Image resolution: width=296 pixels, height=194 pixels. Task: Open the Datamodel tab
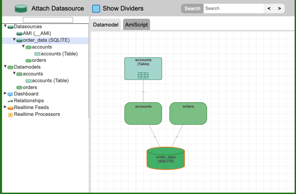click(106, 25)
